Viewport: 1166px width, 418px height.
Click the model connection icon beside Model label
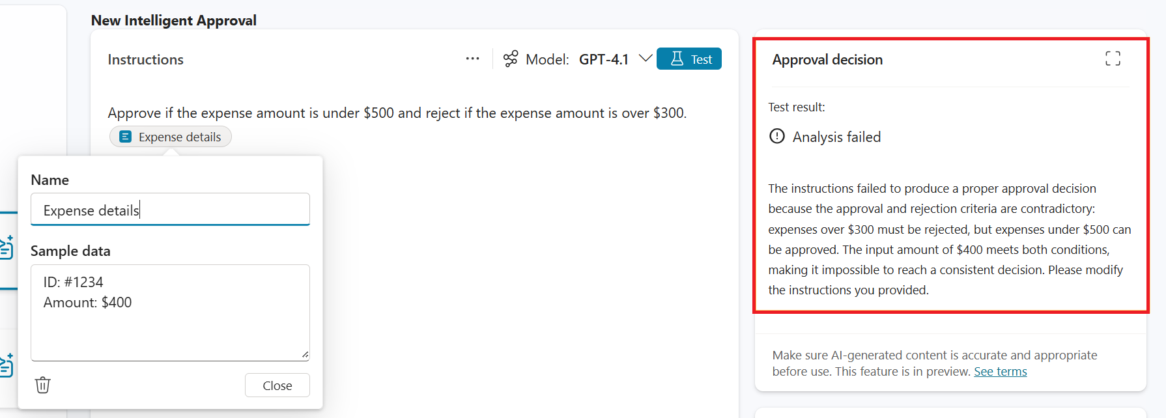coord(510,58)
